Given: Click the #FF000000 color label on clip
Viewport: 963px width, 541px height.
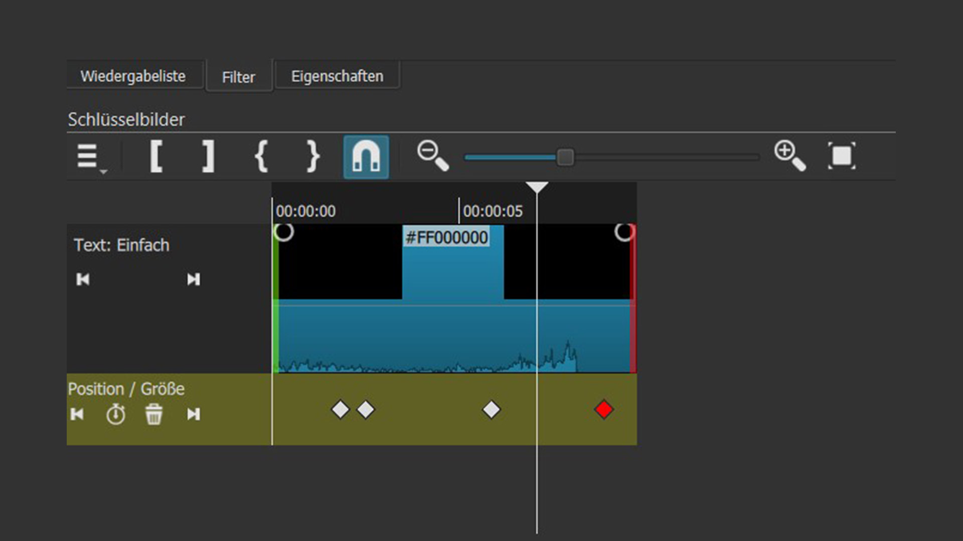Looking at the screenshot, I should tap(446, 237).
